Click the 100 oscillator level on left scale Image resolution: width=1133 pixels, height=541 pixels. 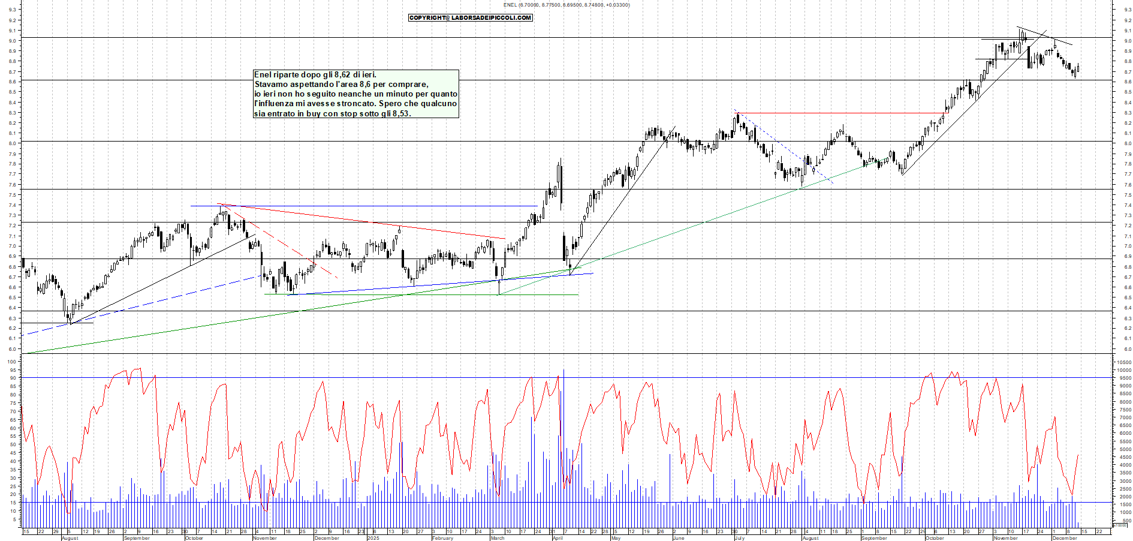click(x=11, y=362)
